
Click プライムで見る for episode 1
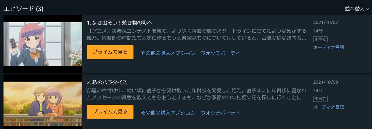(110, 52)
